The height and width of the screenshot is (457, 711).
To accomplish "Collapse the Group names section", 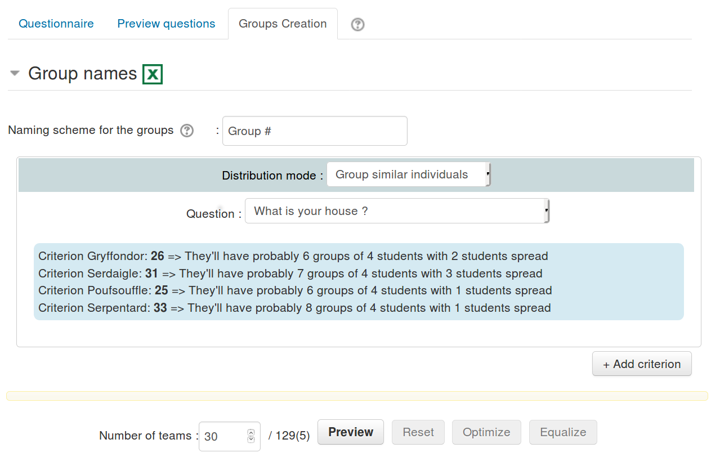I will [15, 74].
